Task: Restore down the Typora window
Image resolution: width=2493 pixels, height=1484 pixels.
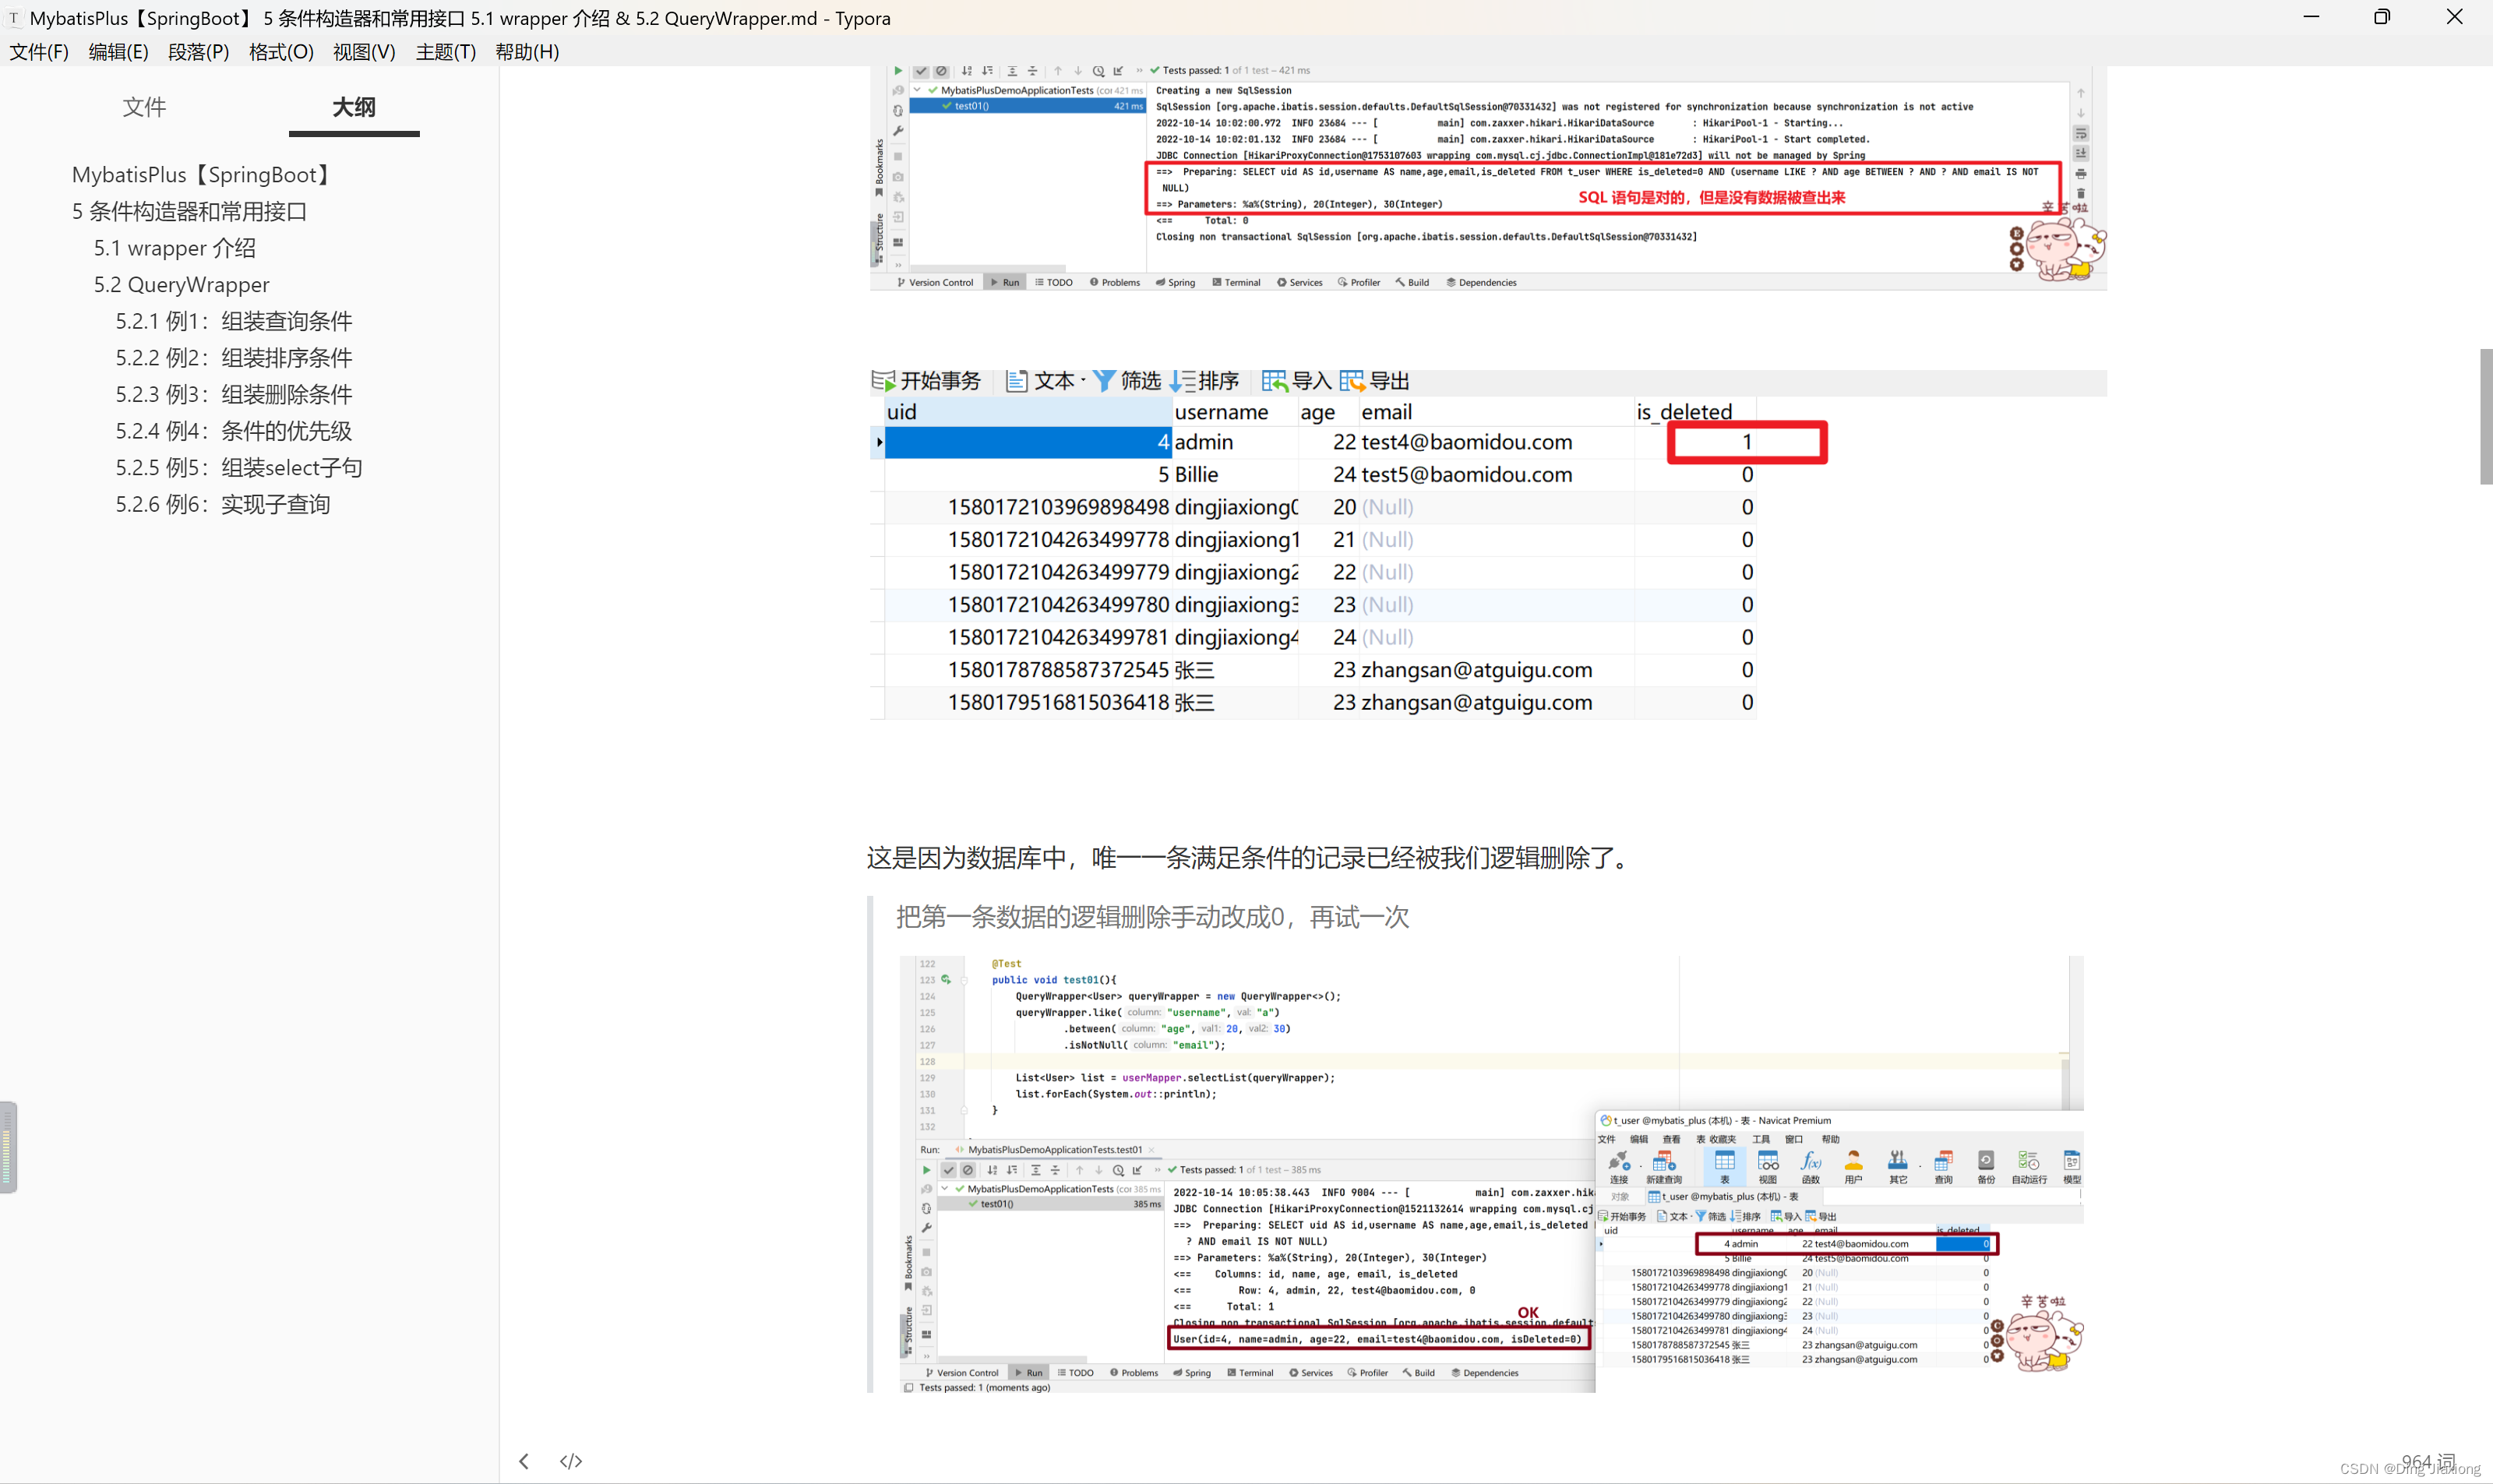Action: tap(2382, 17)
